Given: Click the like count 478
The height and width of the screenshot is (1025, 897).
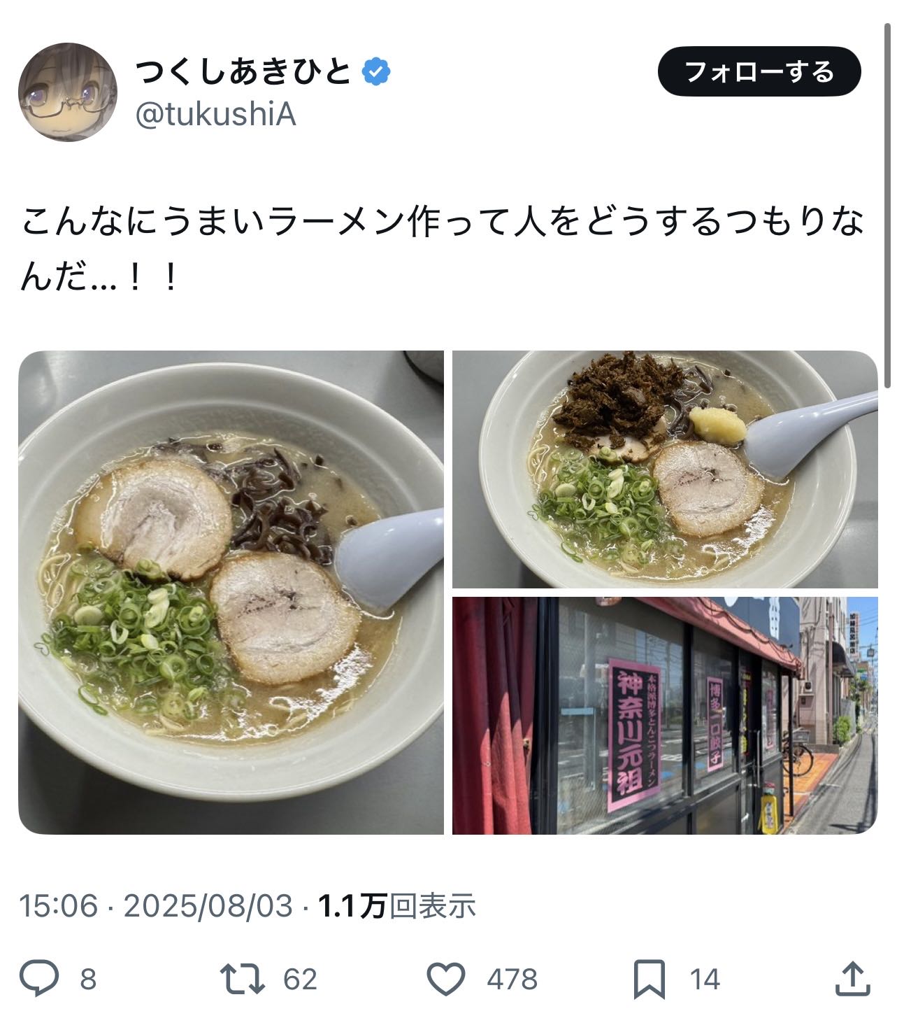Looking at the screenshot, I should [x=512, y=979].
